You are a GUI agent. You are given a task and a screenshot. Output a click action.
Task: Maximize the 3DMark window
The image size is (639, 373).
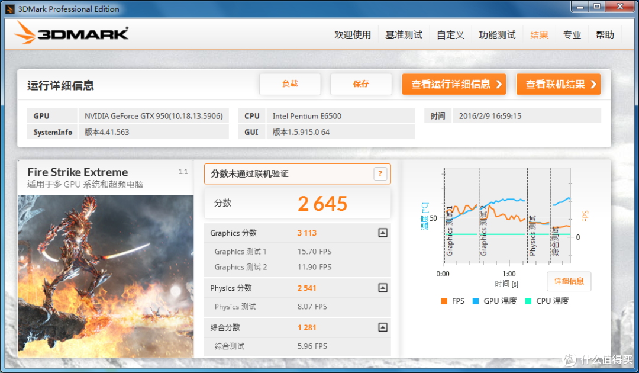596,7
